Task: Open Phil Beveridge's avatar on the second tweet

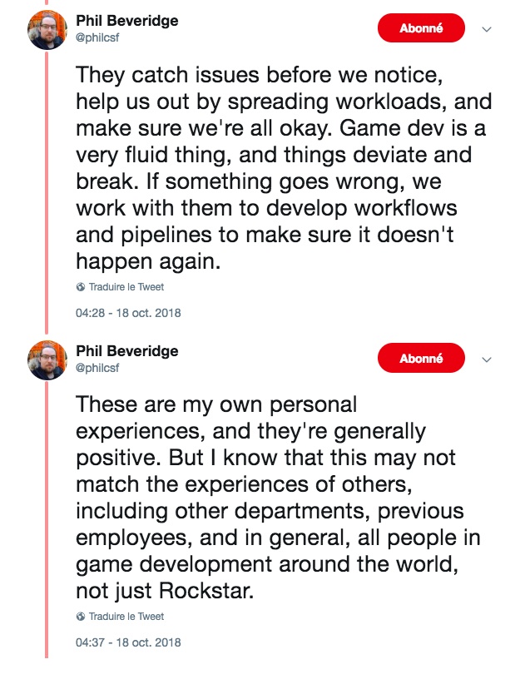Action: [47, 360]
